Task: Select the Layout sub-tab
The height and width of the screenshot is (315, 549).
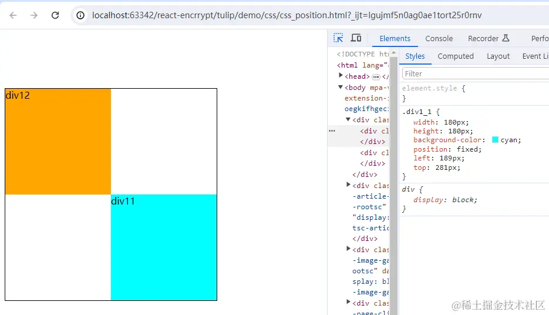Action: pos(498,56)
